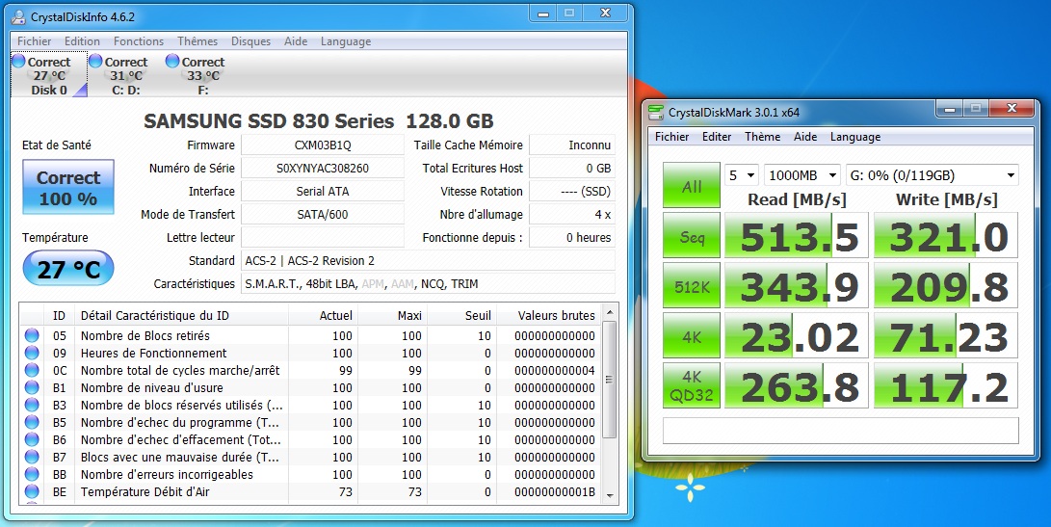Click the status orb for attribute 05
The width and height of the screenshot is (1051, 527).
[32, 336]
